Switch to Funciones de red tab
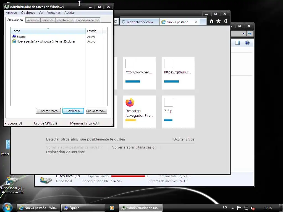Screen dimensions: 283x212 pos(88,20)
